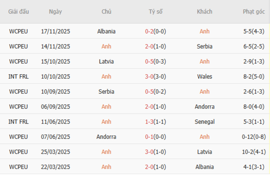Click the 8-0(4-0) corner kicks value
The width and height of the screenshot is (270, 176).
(x=253, y=106)
